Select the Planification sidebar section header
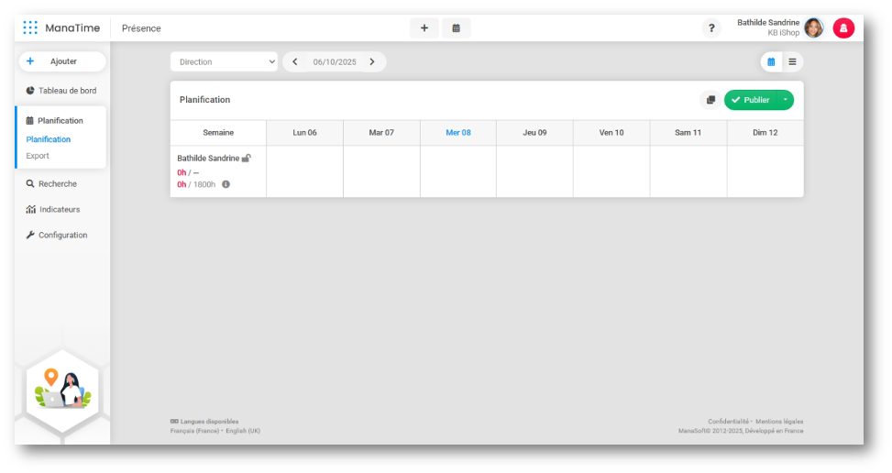 (55, 120)
